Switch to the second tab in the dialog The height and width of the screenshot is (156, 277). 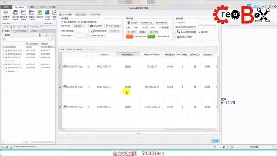[81, 14]
